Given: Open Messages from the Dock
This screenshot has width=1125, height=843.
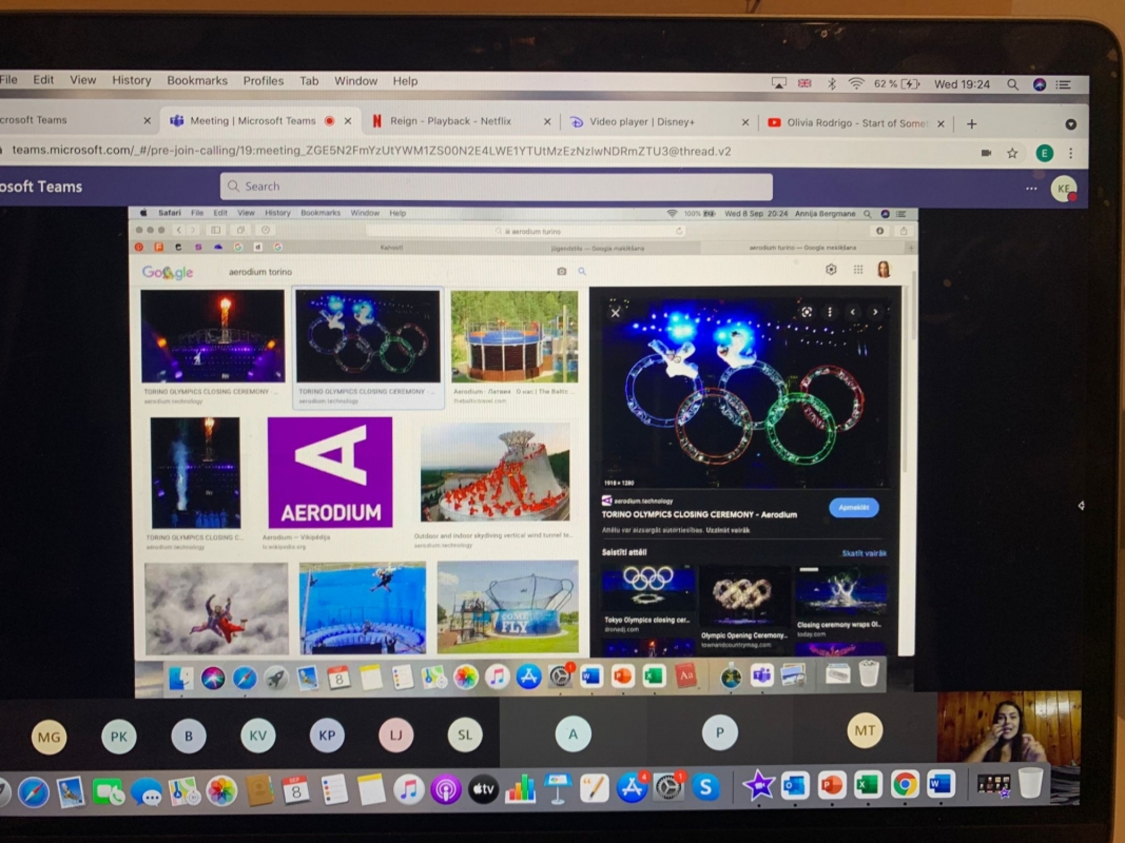Looking at the screenshot, I should click(146, 792).
